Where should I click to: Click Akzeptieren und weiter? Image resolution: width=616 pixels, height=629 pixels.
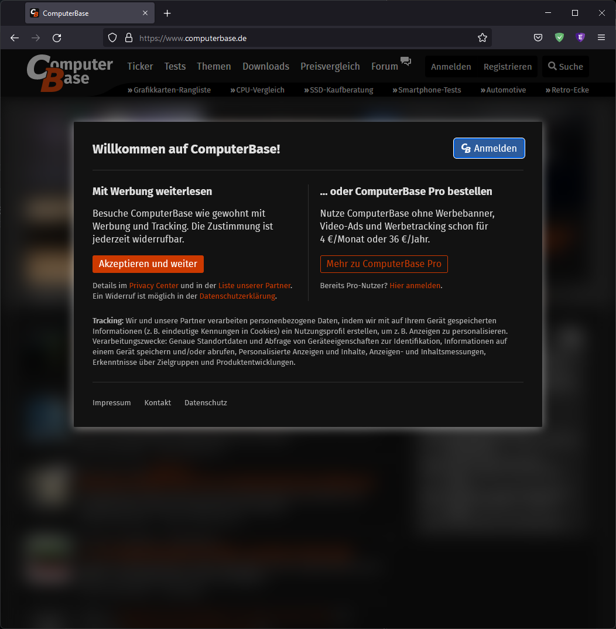(148, 264)
